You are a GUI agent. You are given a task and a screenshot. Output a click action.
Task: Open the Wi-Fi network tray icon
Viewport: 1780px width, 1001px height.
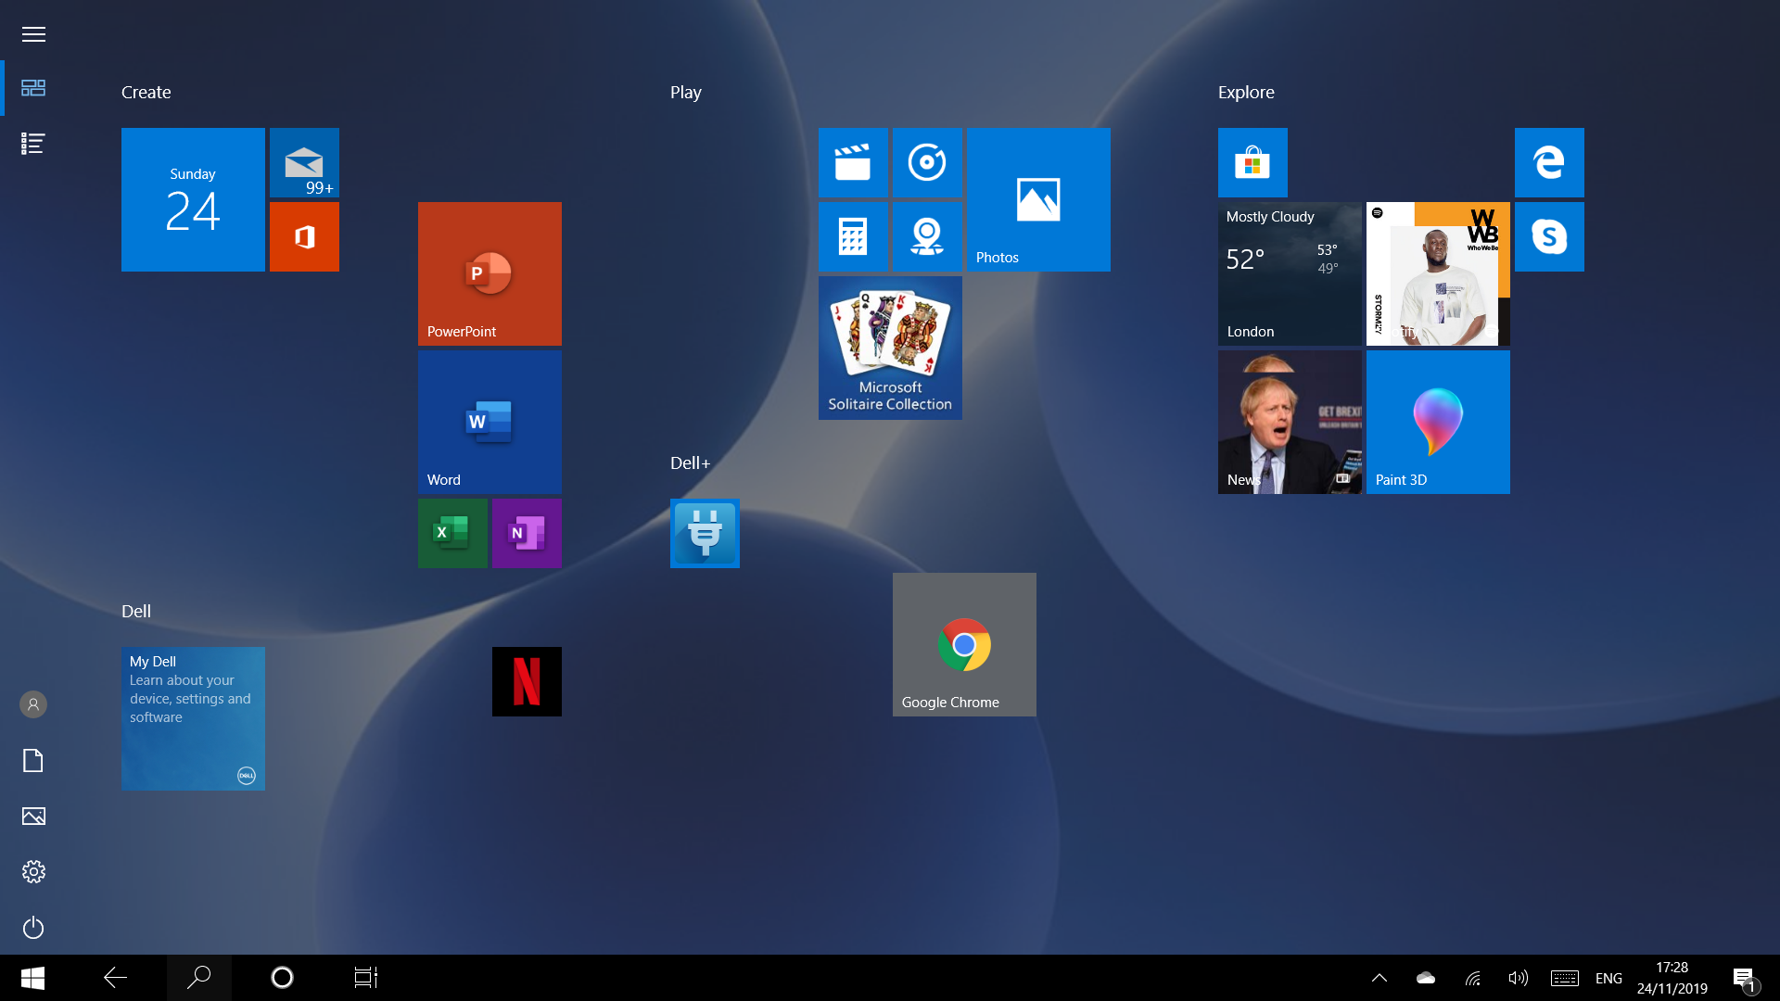click(x=1472, y=978)
